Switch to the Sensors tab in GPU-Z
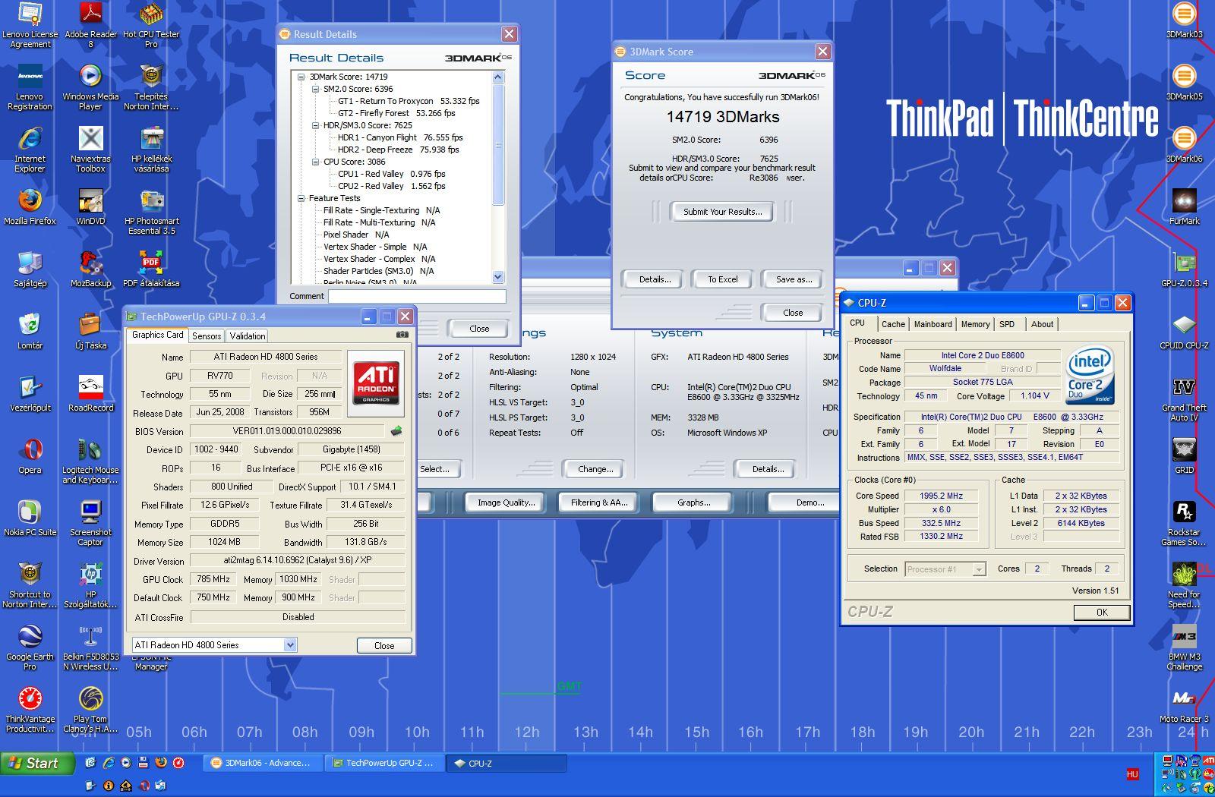 [207, 336]
